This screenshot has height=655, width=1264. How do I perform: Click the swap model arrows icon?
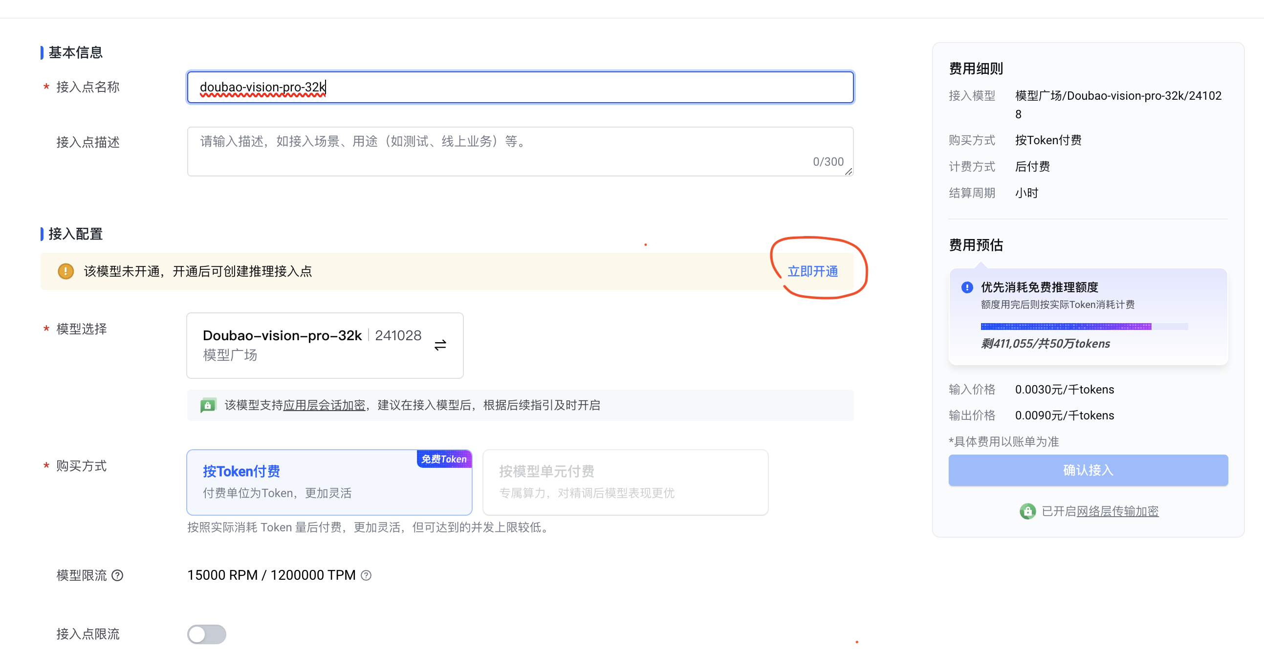click(x=440, y=345)
